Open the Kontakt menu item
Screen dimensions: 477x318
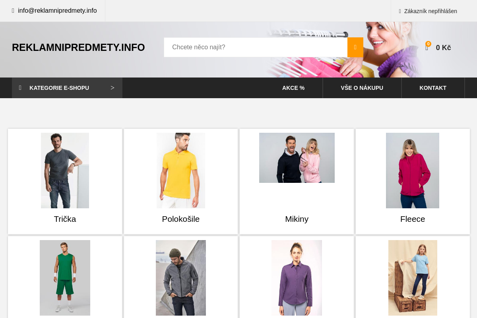coord(433,88)
